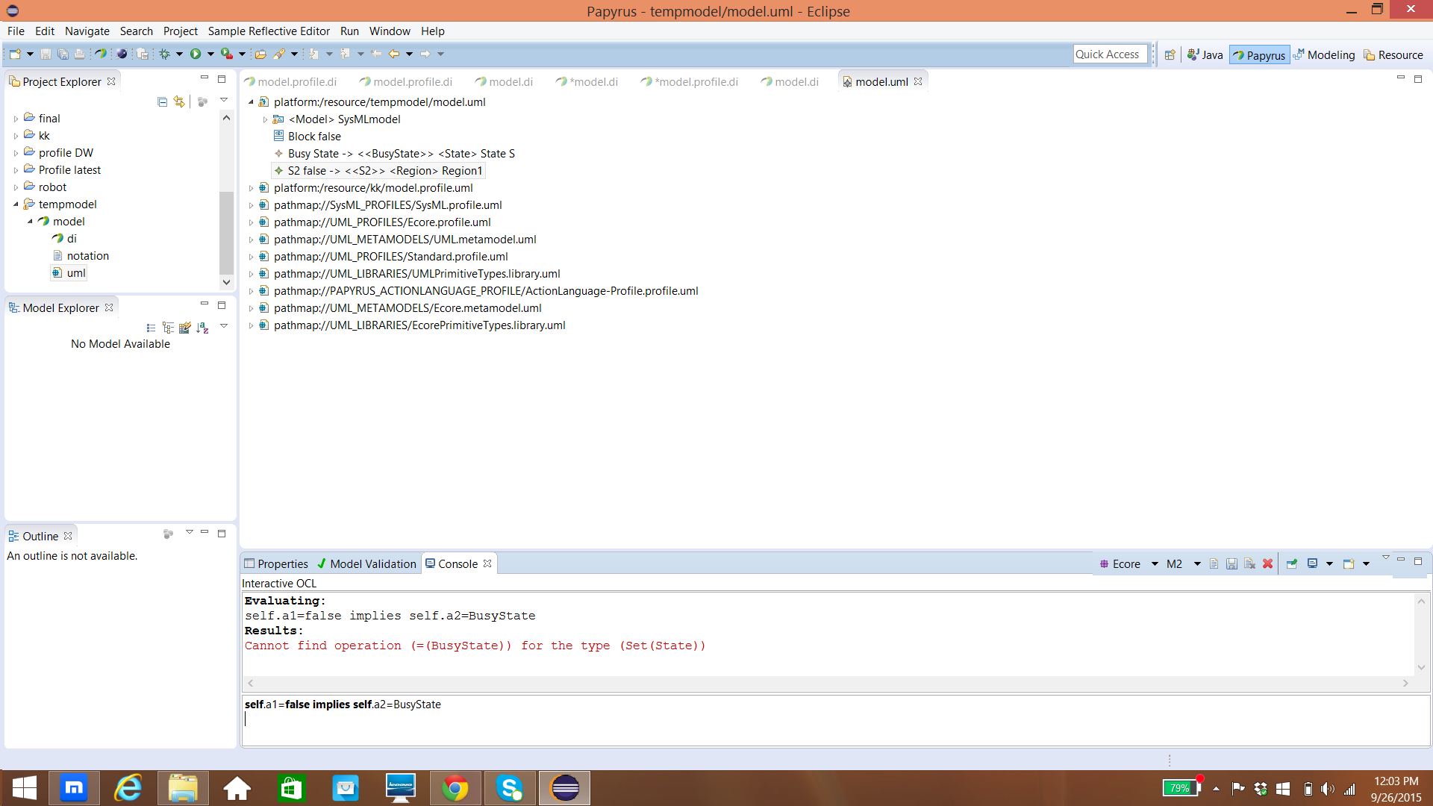Toggle Pin Console icon
Image resolution: width=1433 pixels, height=806 pixels.
coord(1292,564)
